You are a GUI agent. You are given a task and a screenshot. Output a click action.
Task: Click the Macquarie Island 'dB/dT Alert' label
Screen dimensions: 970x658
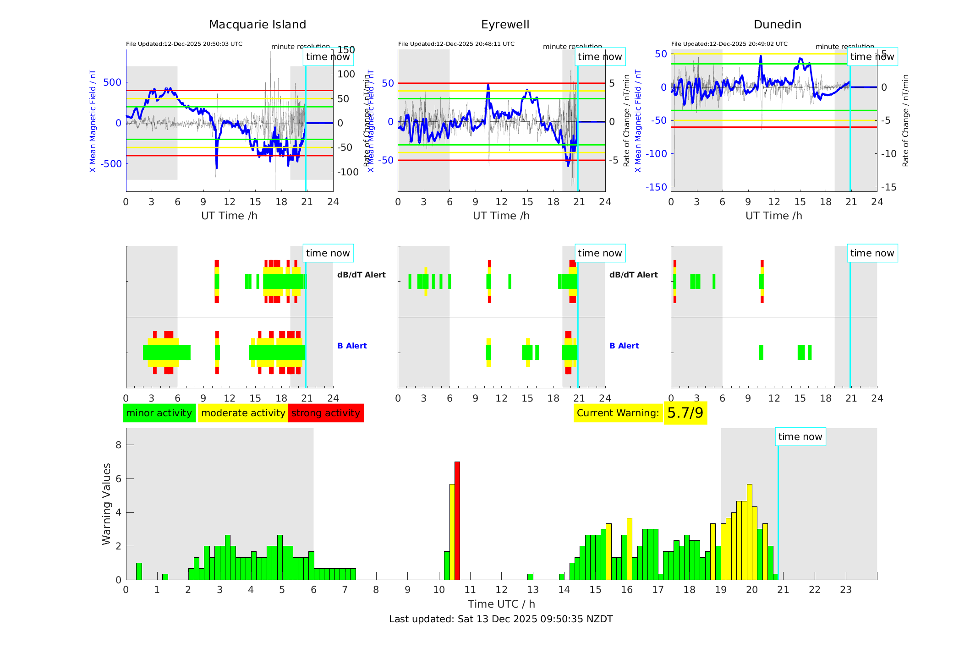click(361, 275)
